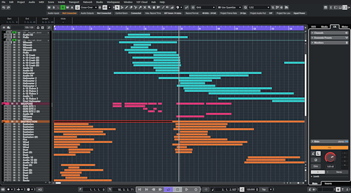Click the Redo arrow icon
The width and height of the screenshot is (351, 193).
point(8,7)
